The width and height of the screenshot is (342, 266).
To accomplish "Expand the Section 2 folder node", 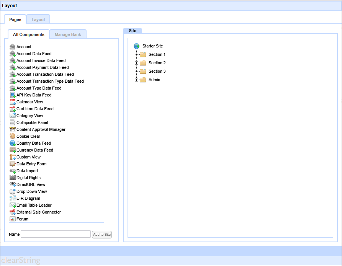I will [x=137, y=63].
